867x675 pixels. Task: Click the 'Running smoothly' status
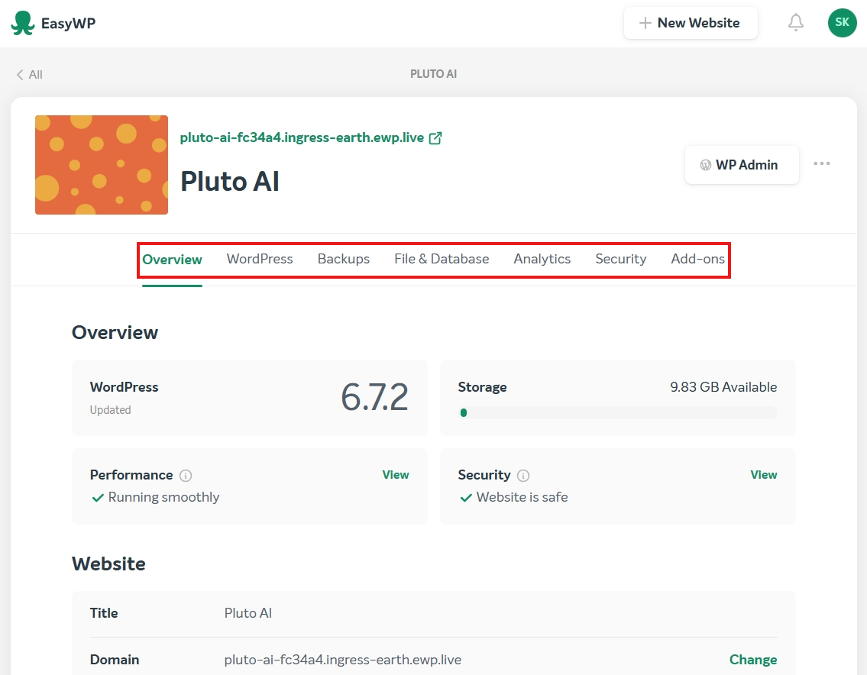click(x=163, y=497)
